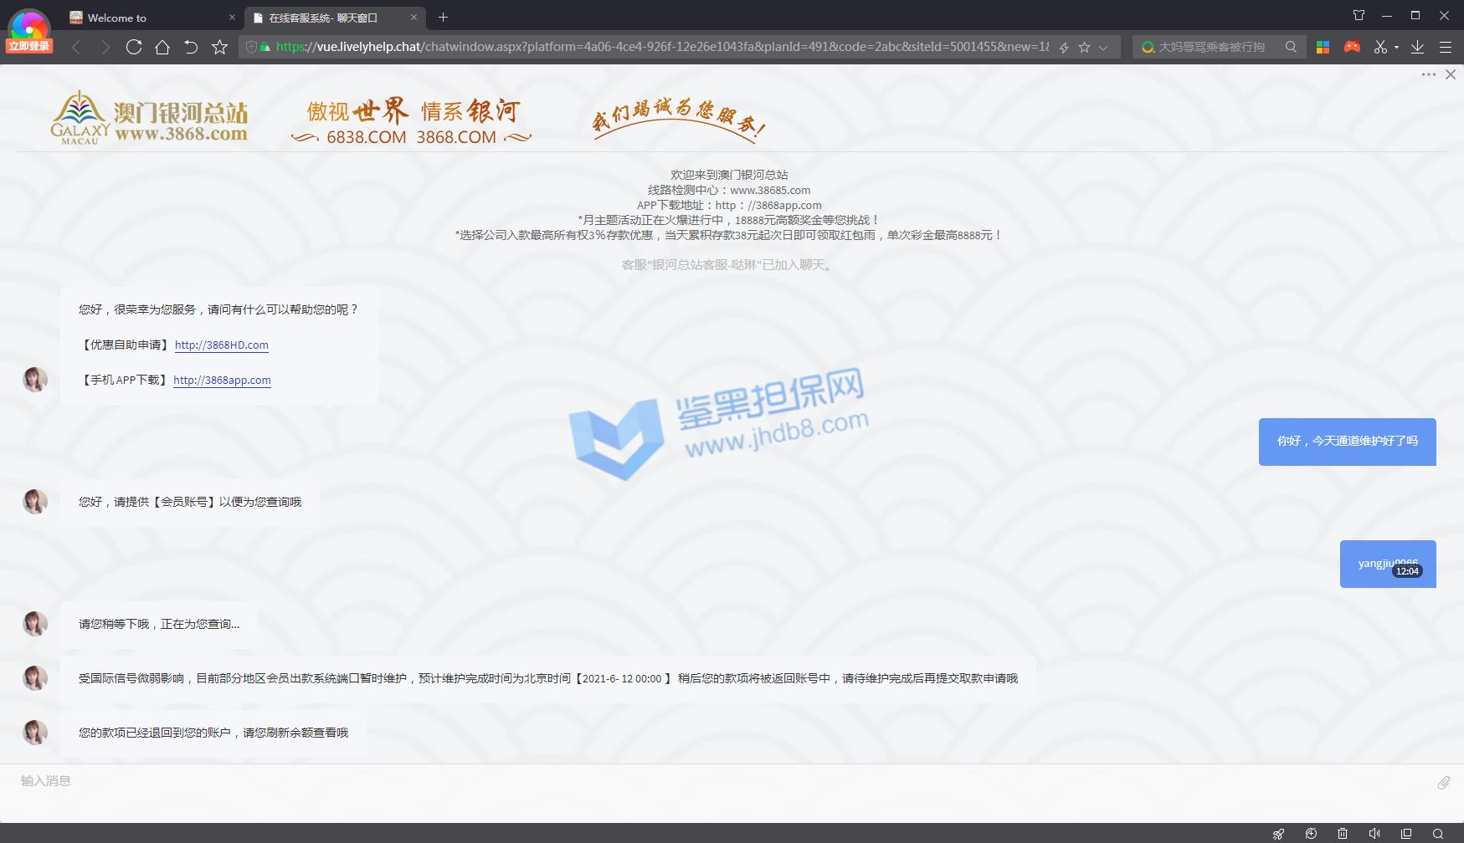Click the message input field 输入消息
Viewport: 1464px width, 843px height.
720,781
